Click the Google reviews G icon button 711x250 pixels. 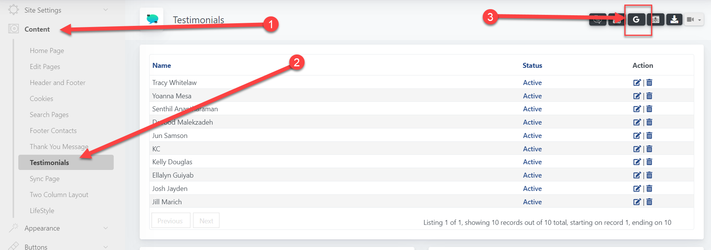coord(636,19)
